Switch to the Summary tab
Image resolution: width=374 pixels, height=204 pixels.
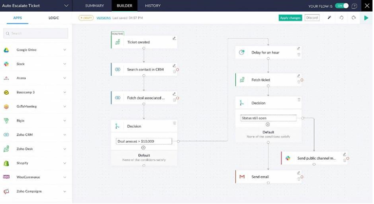(94, 6)
